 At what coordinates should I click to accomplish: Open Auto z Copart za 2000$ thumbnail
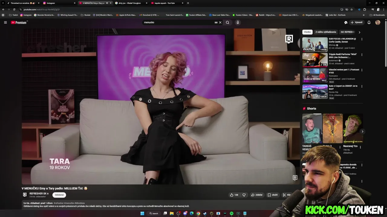pyautogui.click(x=315, y=92)
